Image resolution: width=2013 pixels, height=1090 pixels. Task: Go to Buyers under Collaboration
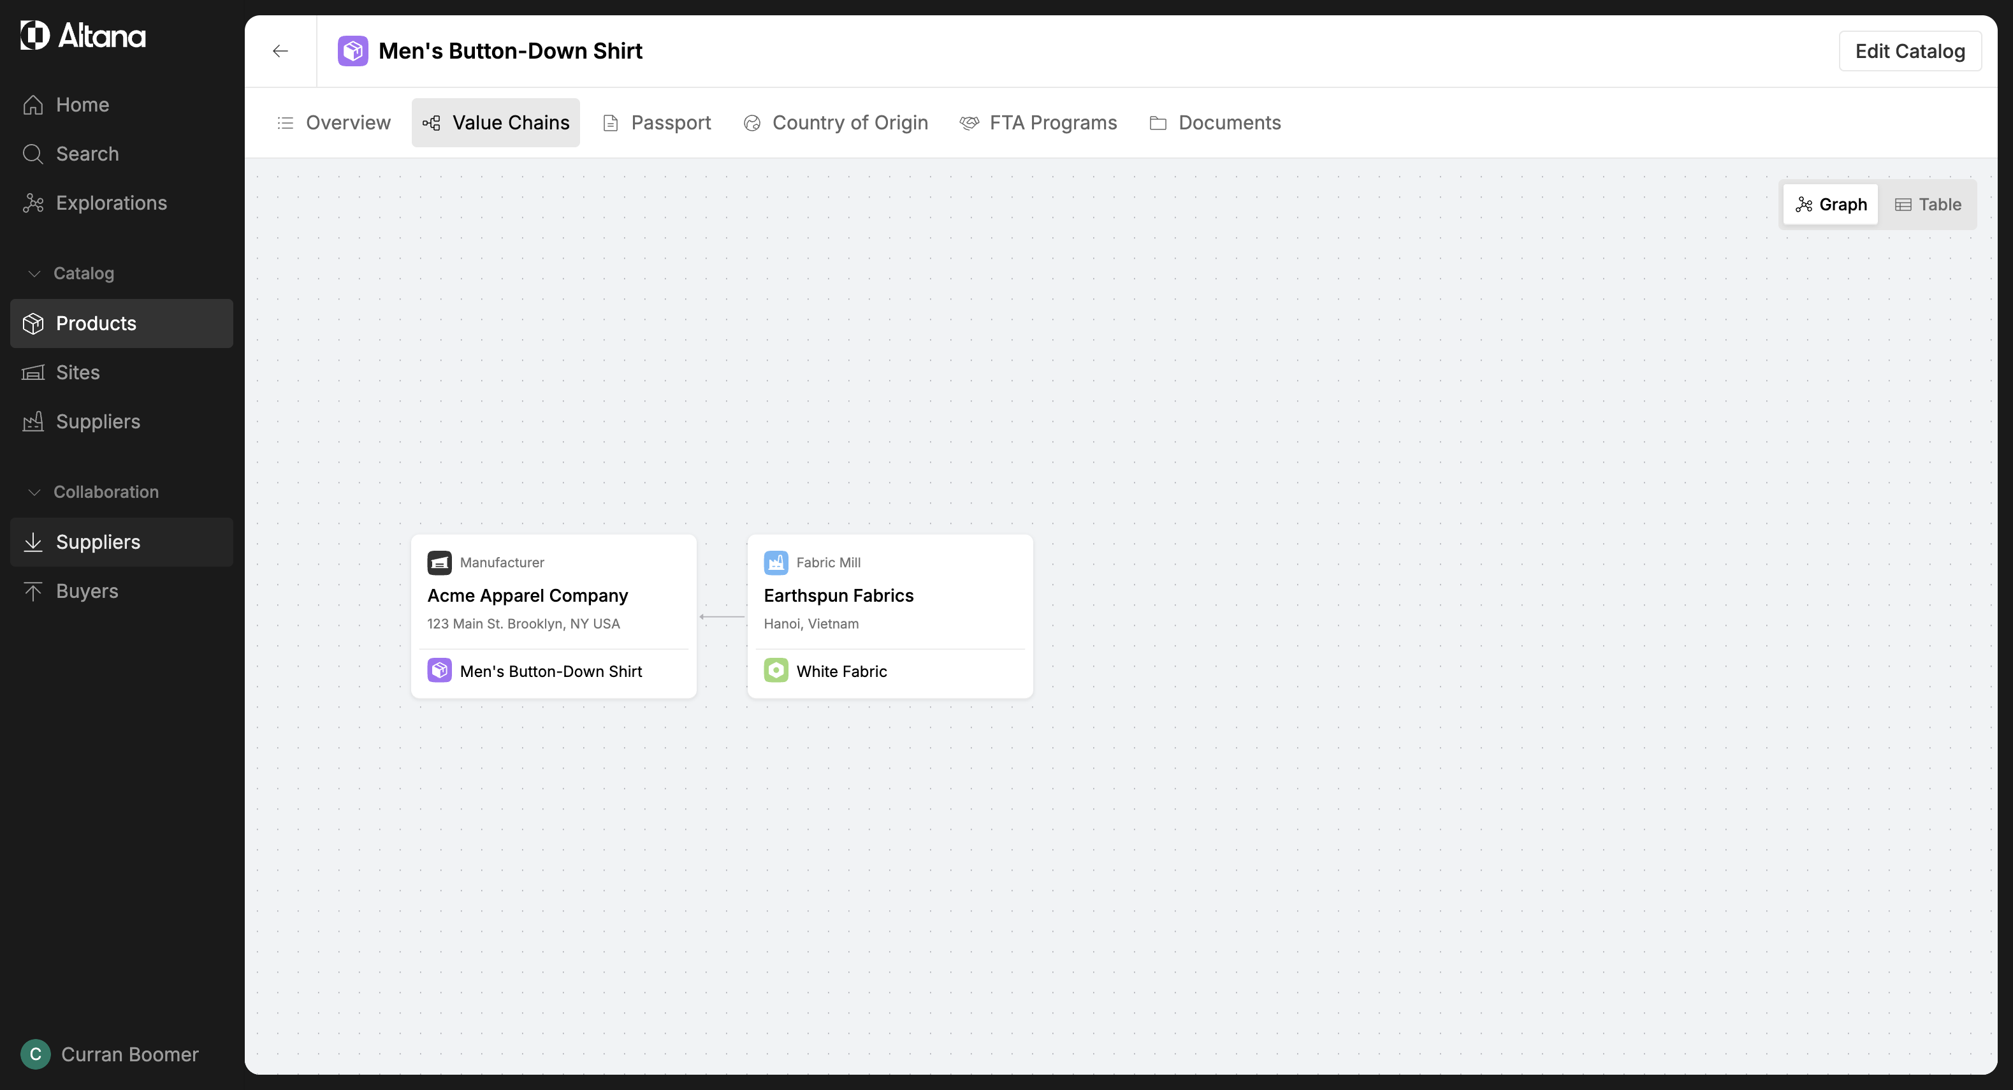[x=87, y=592]
